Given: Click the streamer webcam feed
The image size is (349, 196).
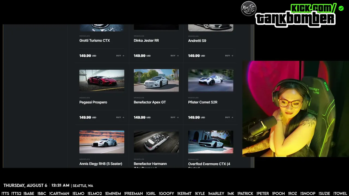Looking at the screenshot, I should pos(296,109).
